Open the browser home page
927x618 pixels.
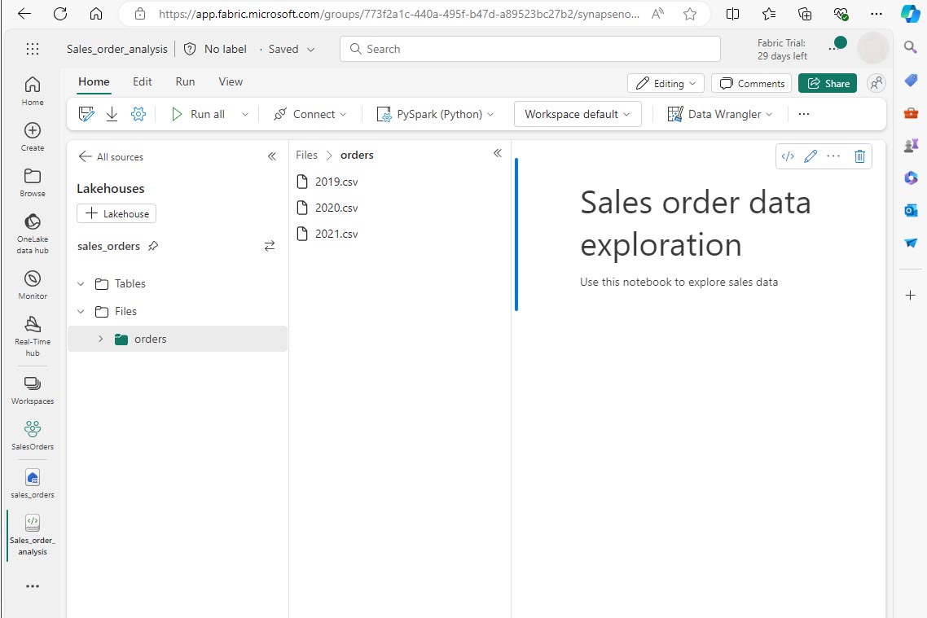[x=96, y=14]
